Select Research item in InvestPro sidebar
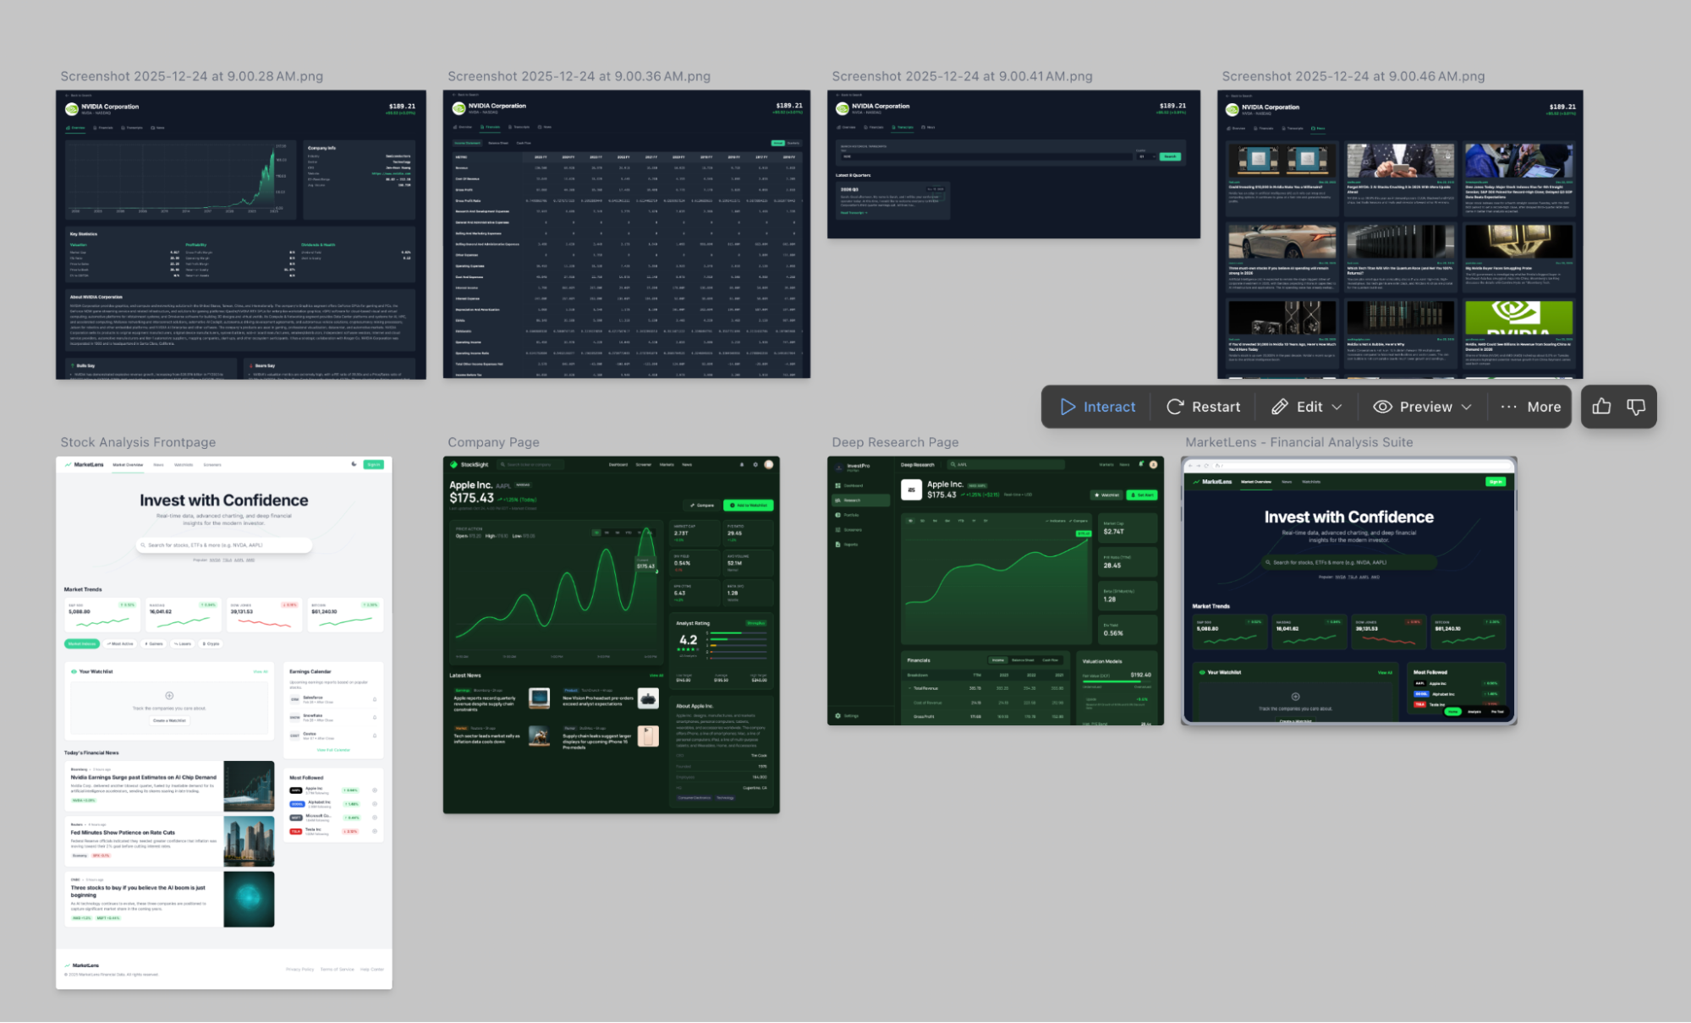The image size is (1691, 1023). 852,501
